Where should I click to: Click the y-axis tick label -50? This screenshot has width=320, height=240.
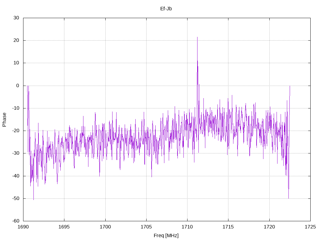click(x=16, y=198)
